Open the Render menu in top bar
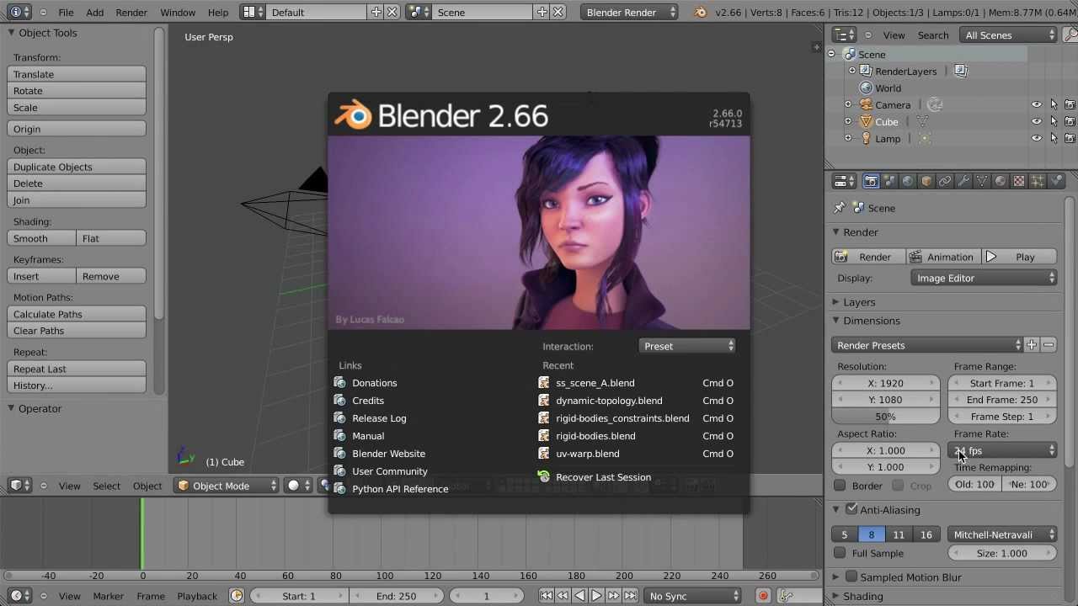Screen dimensions: 1078x606 coord(131,12)
